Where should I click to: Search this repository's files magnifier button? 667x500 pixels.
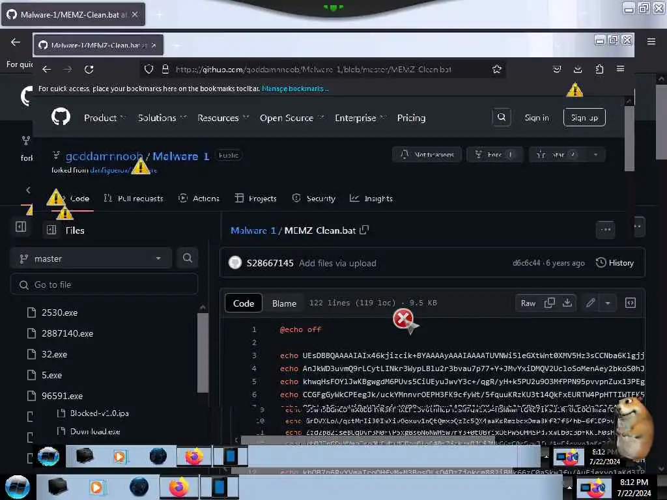[x=187, y=258]
